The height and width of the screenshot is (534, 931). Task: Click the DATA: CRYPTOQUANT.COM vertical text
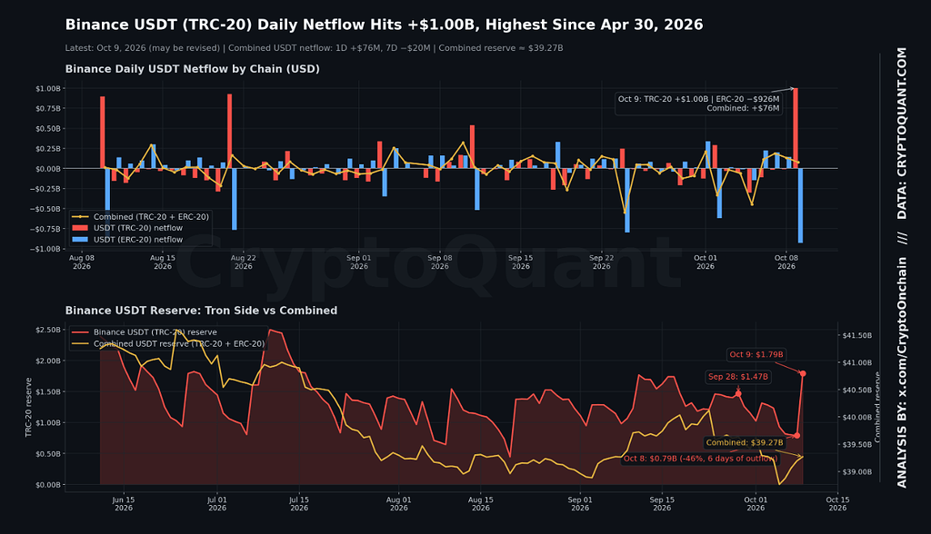(902, 133)
